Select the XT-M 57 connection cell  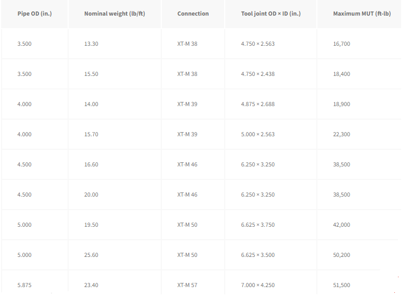[x=187, y=285]
